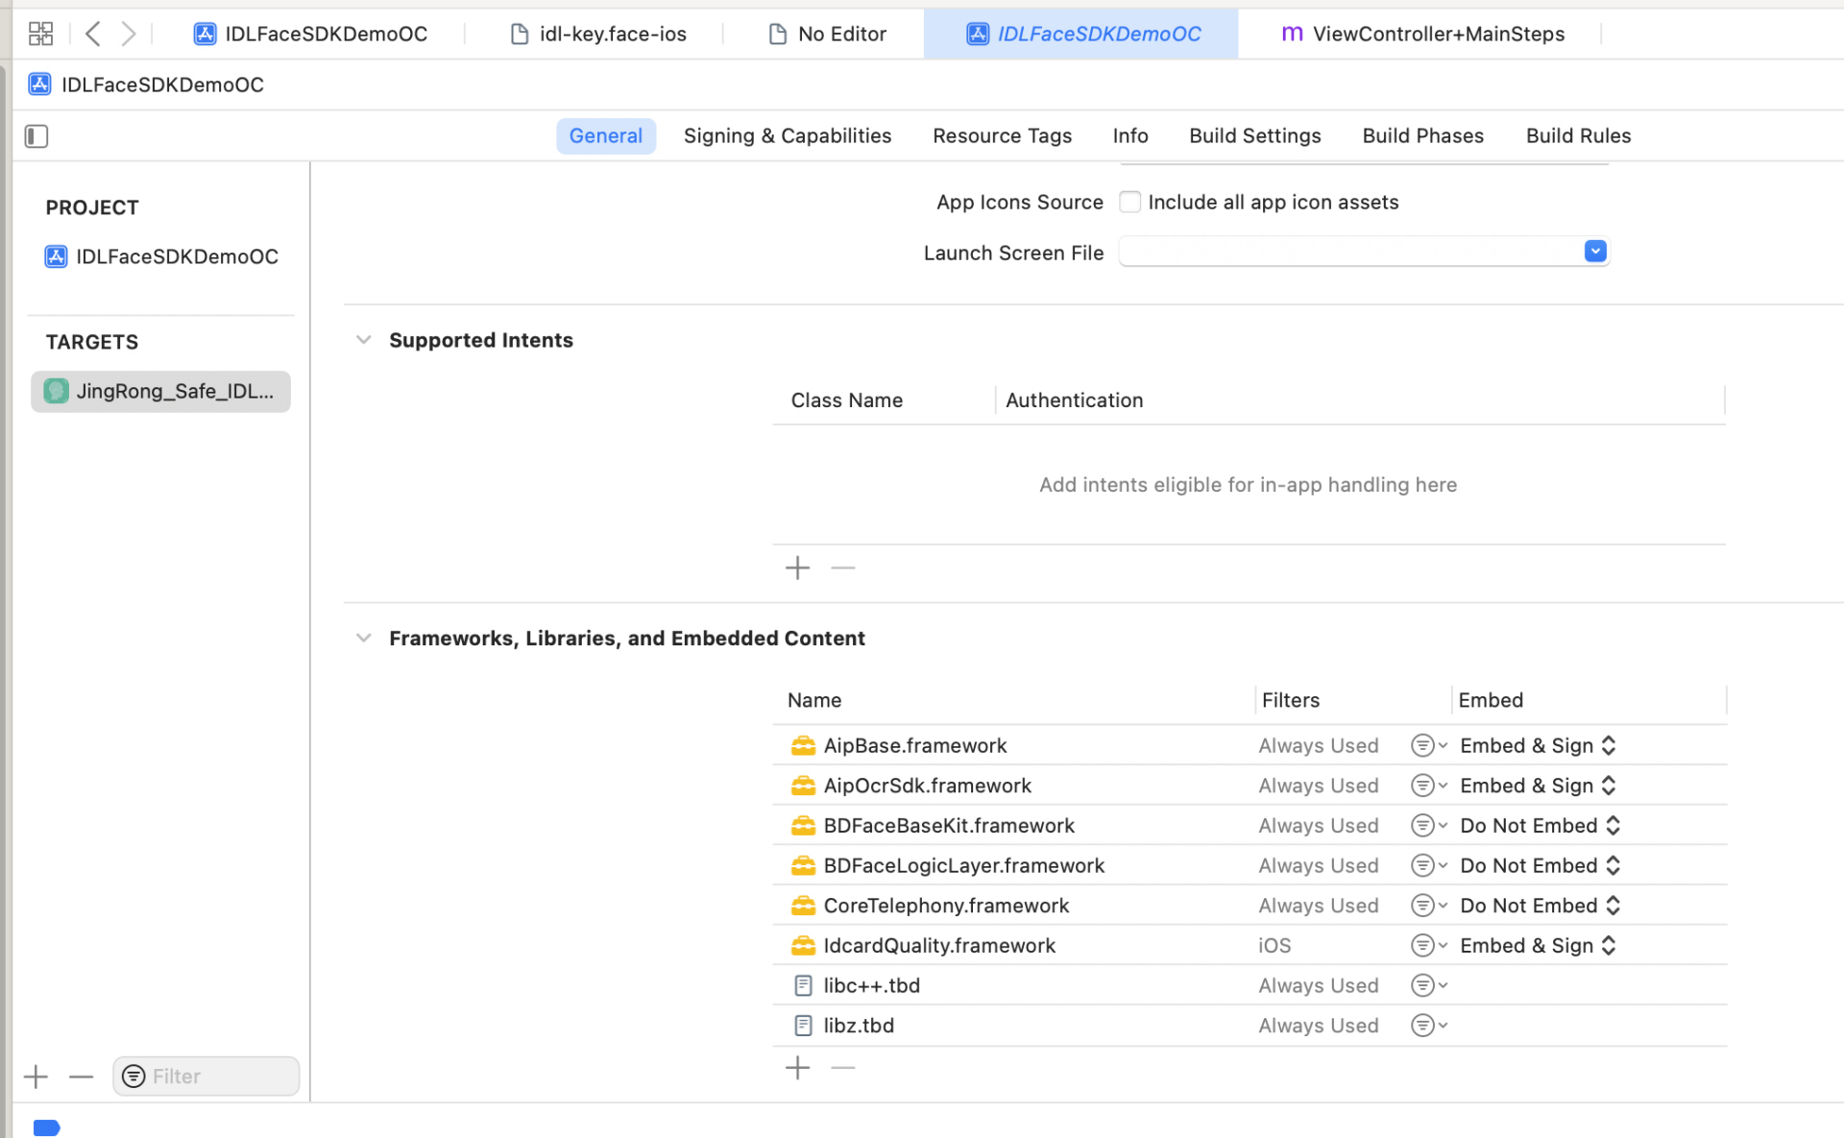Toggle Include all app icon assets checkbox
The width and height of the screenshot is (1844, 1138).
pos(1130,202)
